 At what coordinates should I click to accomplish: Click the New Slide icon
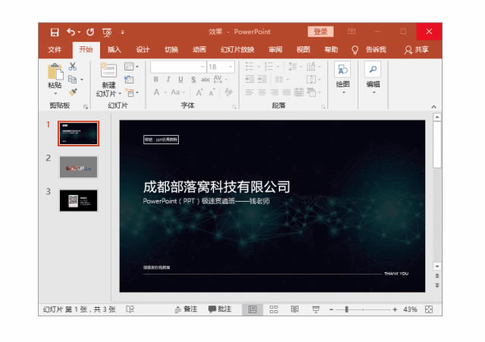coord(108,73)
